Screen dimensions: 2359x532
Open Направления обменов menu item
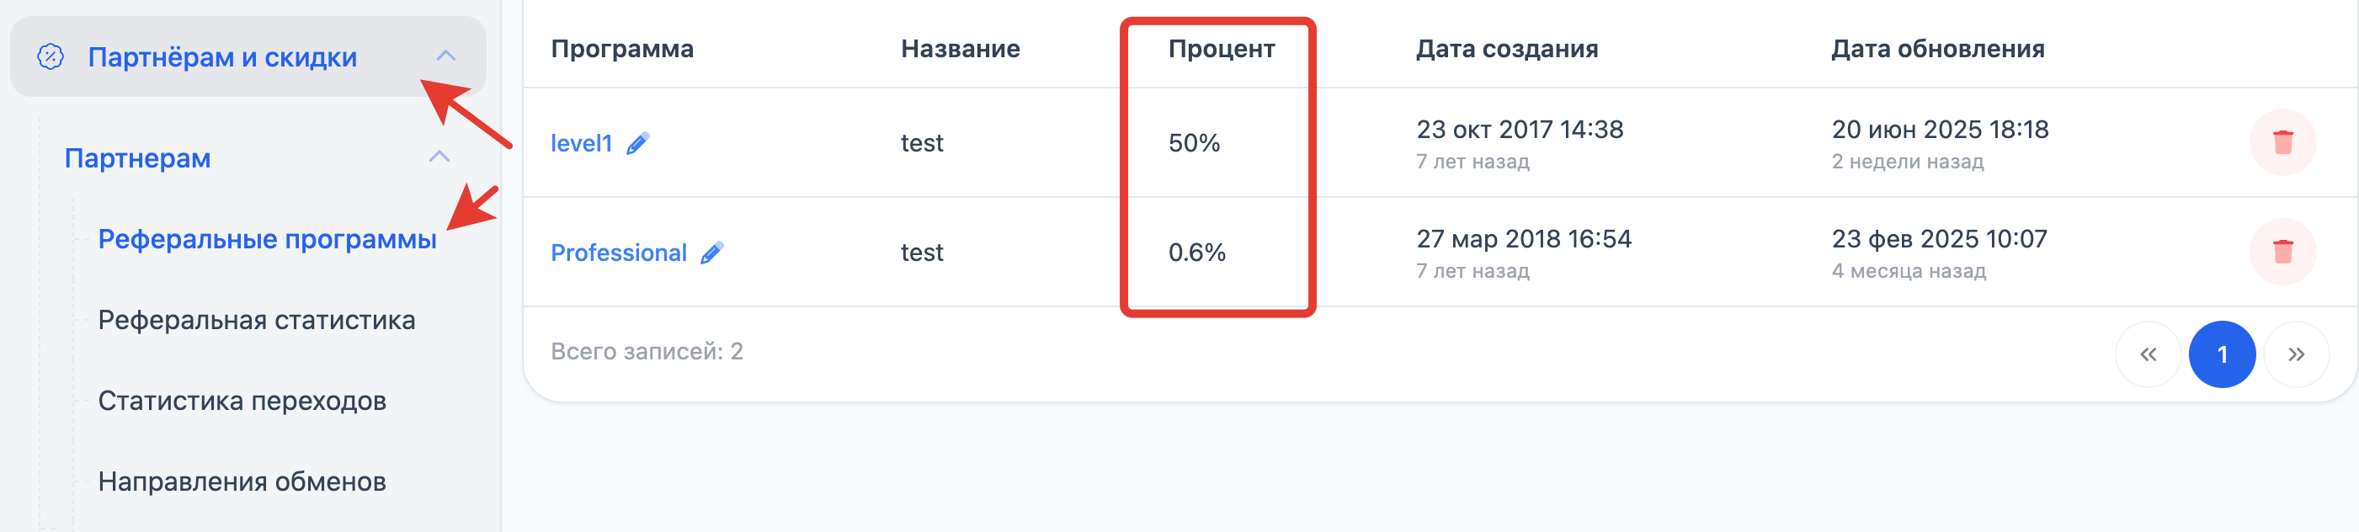point(242,481)
